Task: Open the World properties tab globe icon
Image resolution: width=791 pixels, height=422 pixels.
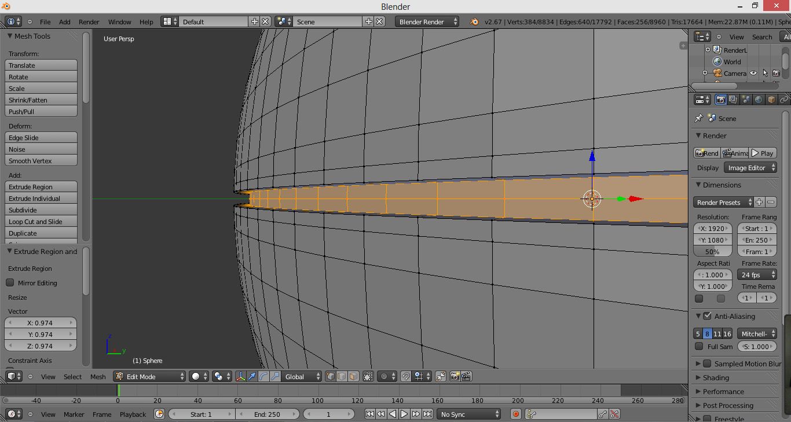Action: click(x=759, y=100)
